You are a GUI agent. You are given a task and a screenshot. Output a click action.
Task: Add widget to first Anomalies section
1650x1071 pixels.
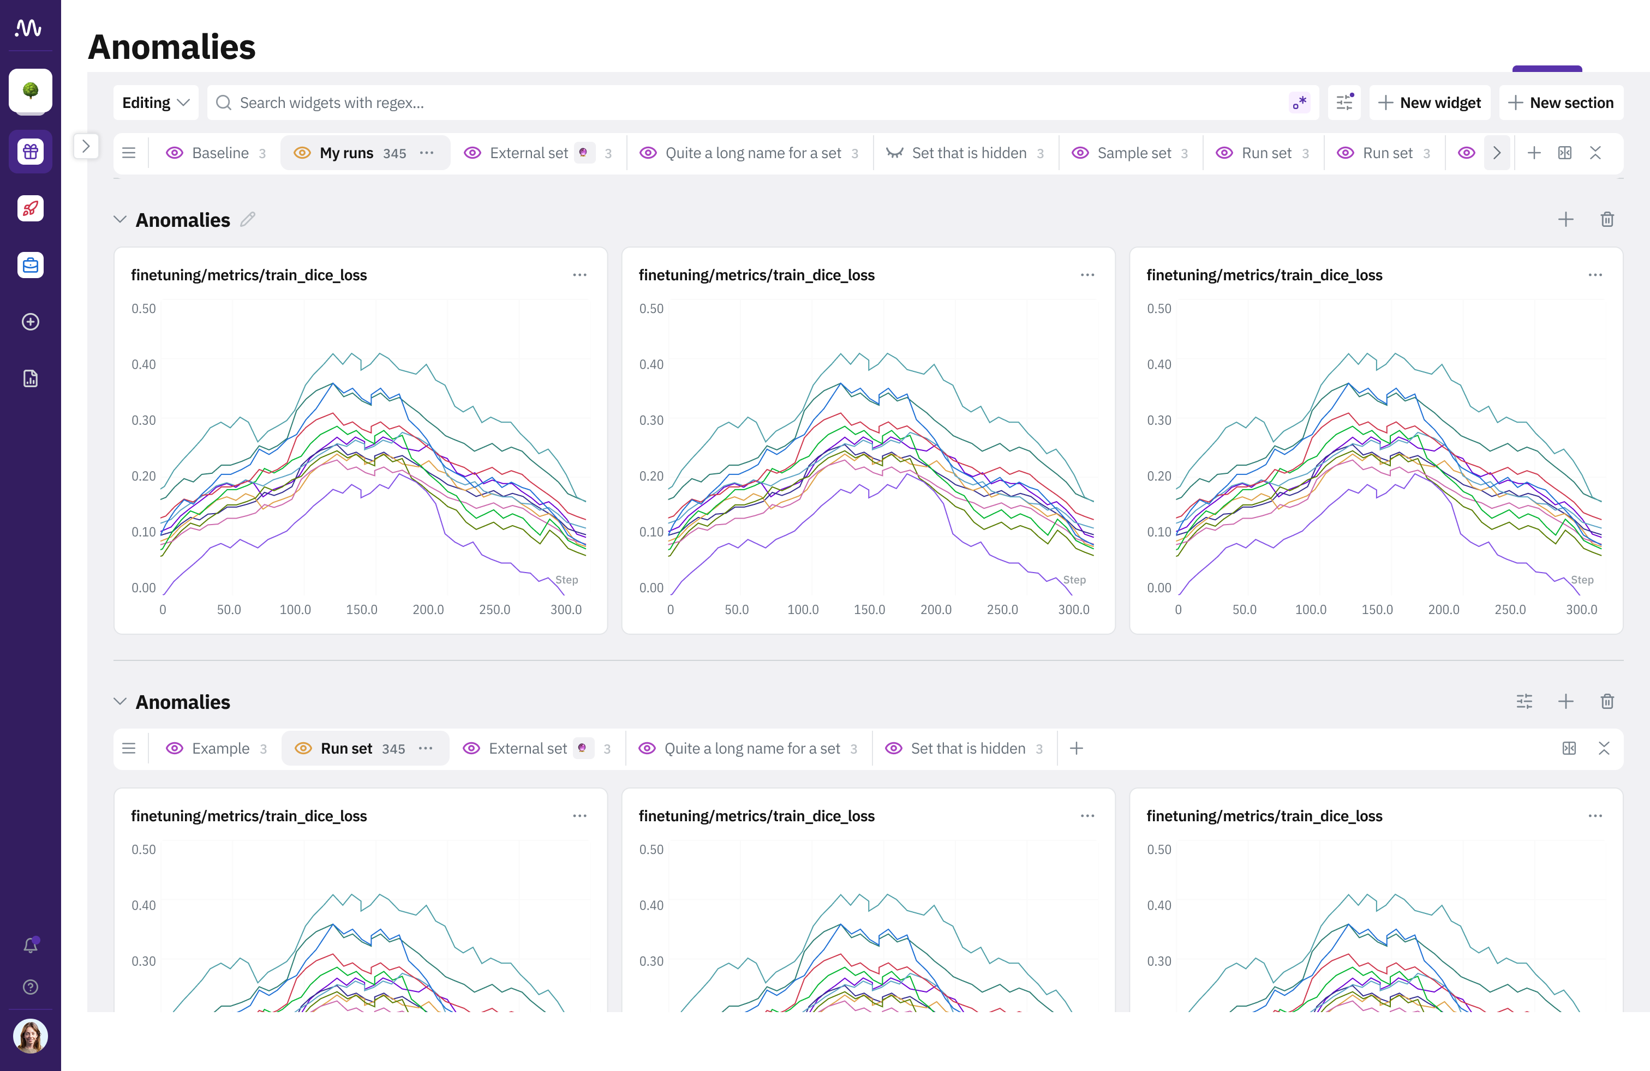tap(1565, 220)
